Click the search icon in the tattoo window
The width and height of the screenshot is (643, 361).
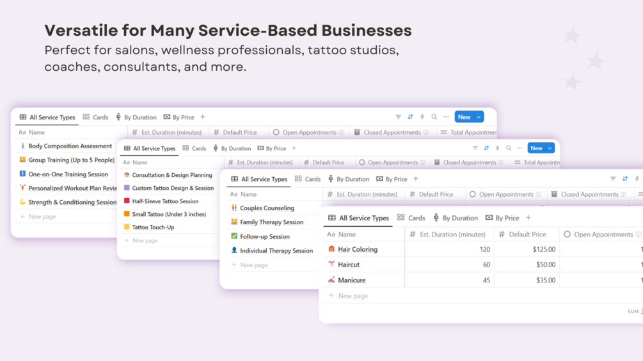point(509,148)
